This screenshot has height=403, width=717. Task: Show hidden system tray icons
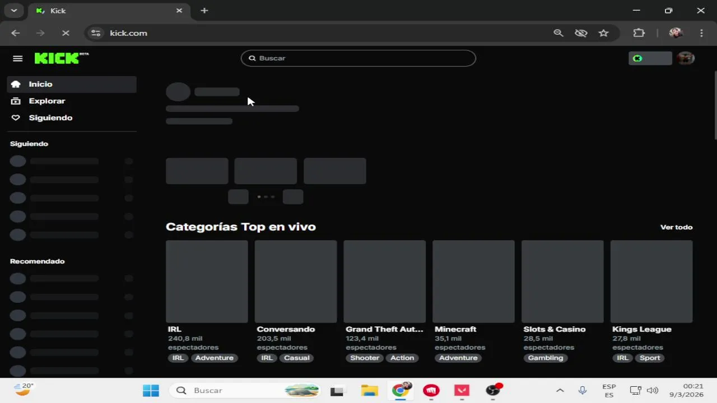click(x=560, y=391)
